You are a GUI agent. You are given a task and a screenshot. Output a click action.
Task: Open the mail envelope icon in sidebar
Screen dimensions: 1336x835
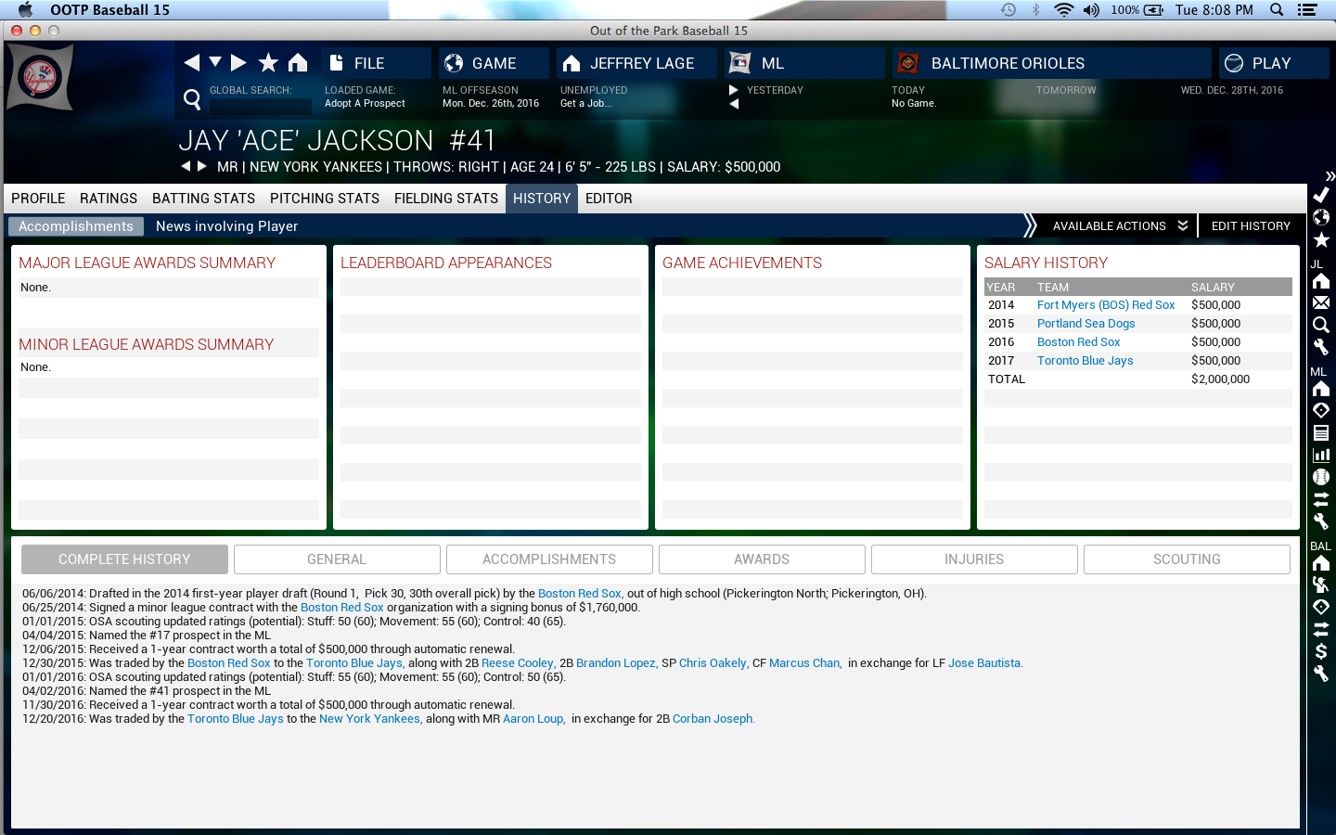pos(1321,302)
